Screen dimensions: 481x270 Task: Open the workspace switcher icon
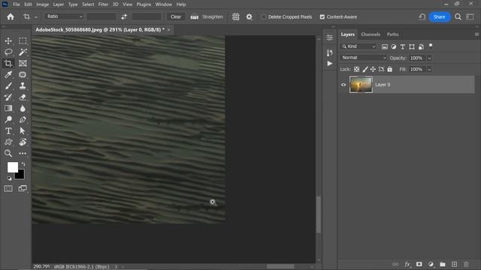470,16
